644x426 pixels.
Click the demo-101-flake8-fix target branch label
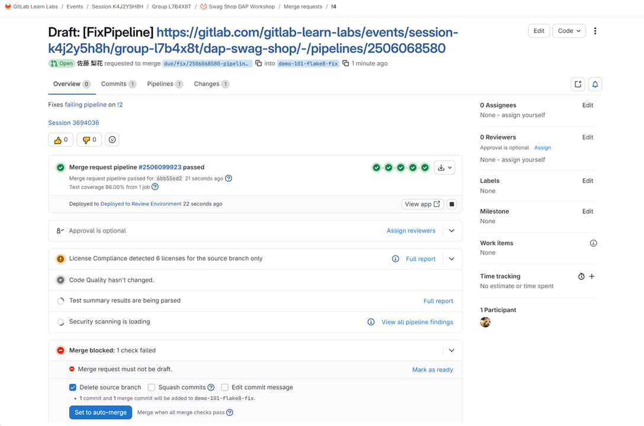308,64
